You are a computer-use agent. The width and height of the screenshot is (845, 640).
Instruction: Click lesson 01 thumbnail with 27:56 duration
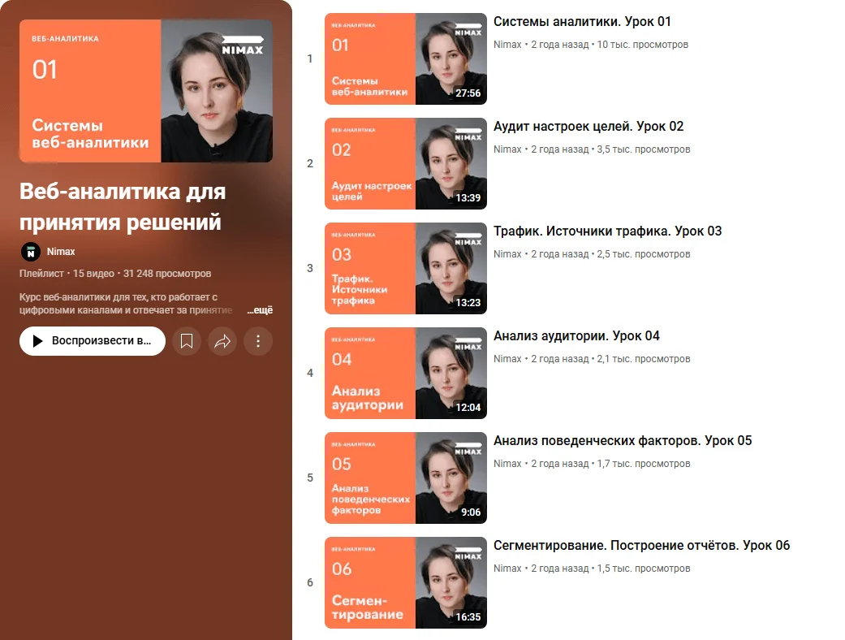(x=406, y=58)
